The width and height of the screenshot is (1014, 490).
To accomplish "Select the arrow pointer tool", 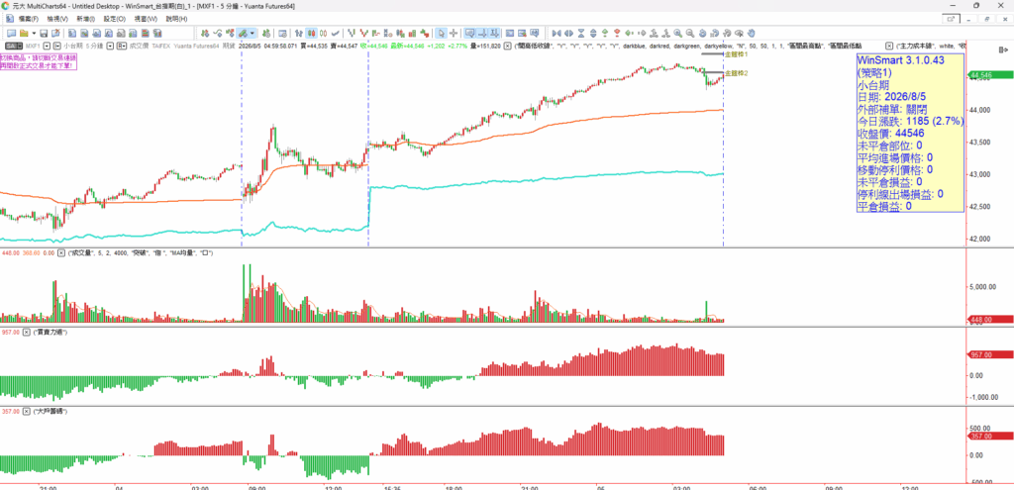I will 441,33.
